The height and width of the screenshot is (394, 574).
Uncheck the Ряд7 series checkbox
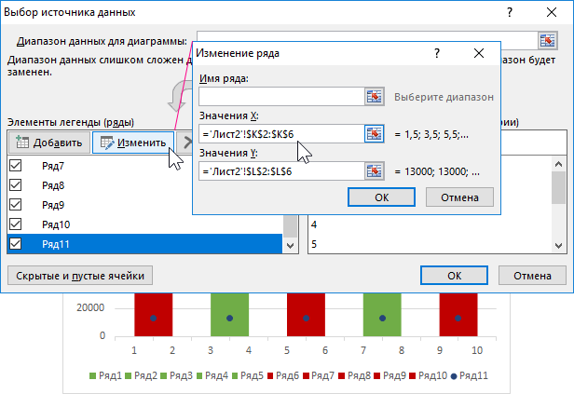click(x=15, y=165)
